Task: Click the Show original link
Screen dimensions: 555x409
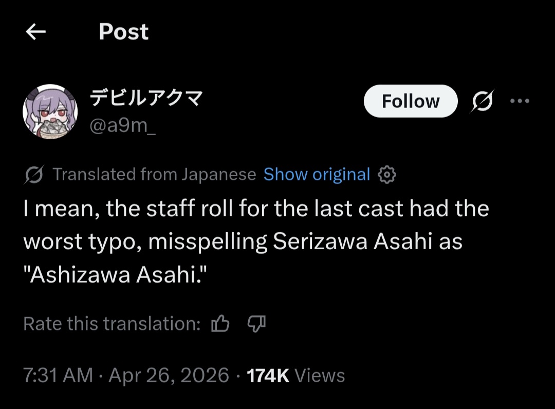Action: click(317, 174)
